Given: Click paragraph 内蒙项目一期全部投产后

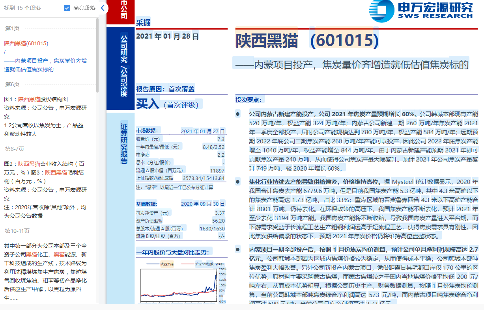Looking at the screenshot, I should click(x=363, y=275).
